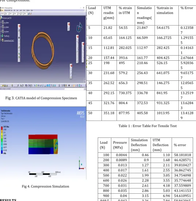Click the error value '35.774648'
196x201 pixels.
click(182, 181)
